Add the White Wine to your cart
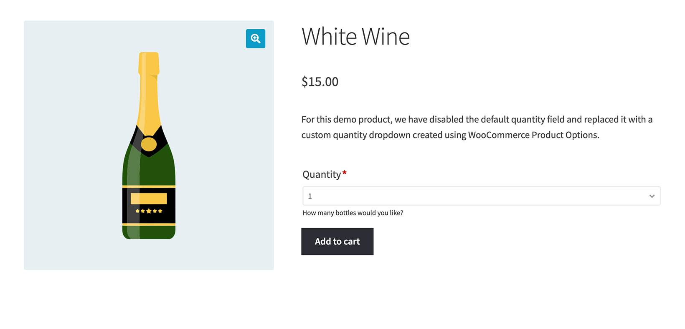 click(x=337, y=241)
